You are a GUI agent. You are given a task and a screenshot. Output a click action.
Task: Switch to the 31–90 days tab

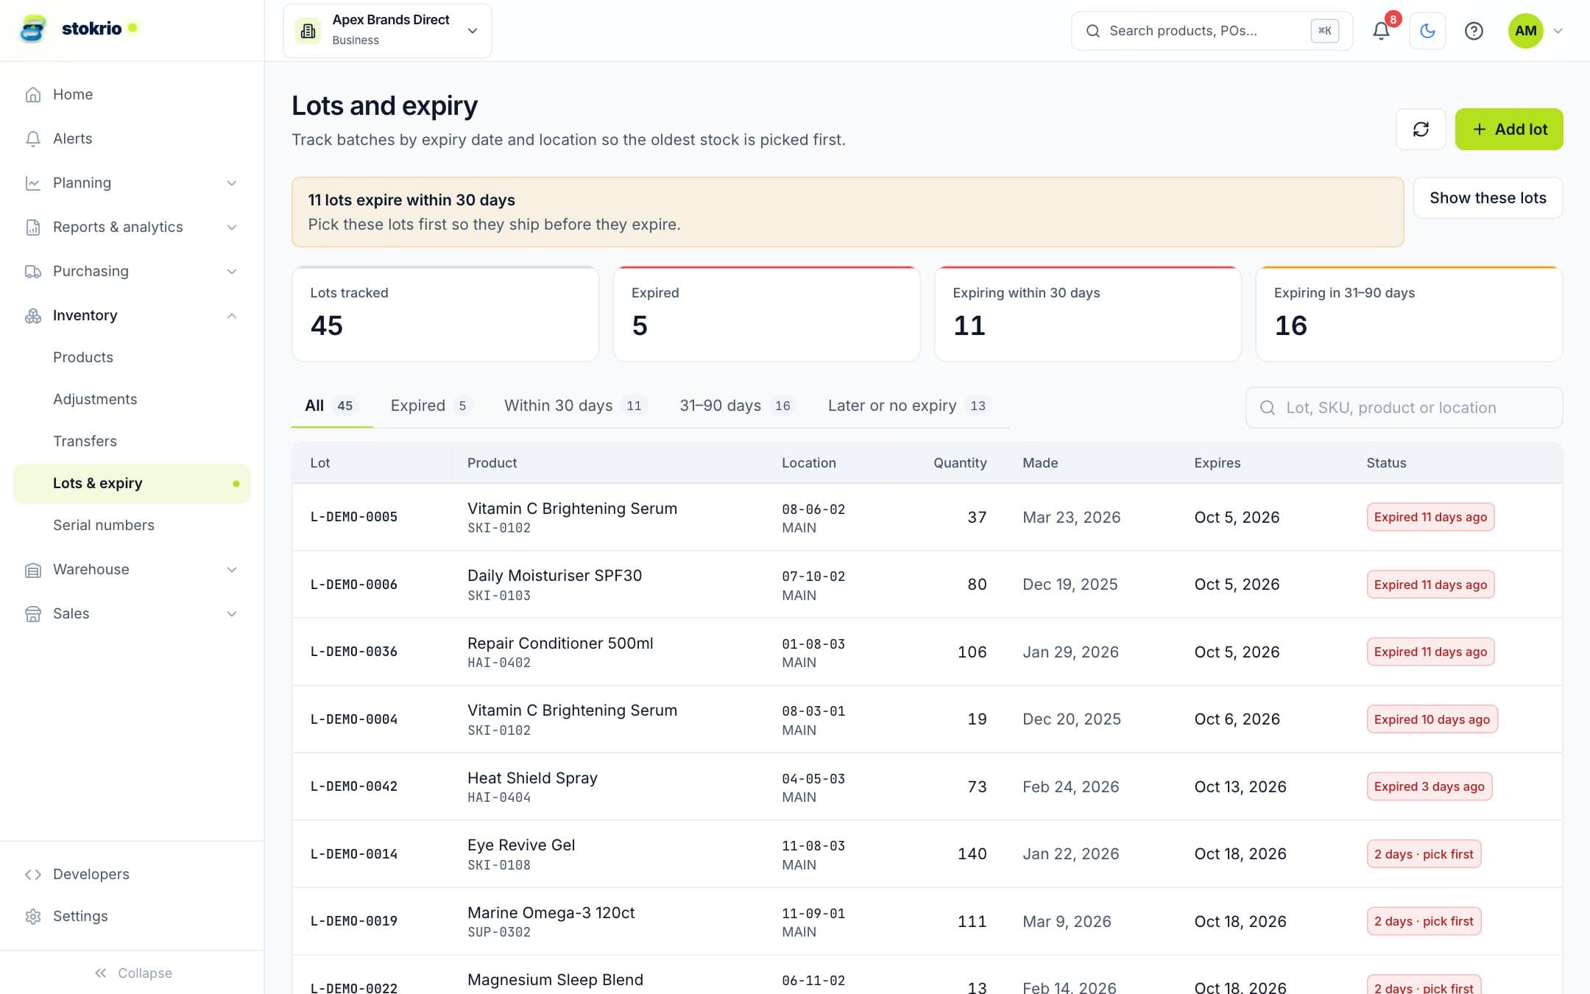(737, 406)
